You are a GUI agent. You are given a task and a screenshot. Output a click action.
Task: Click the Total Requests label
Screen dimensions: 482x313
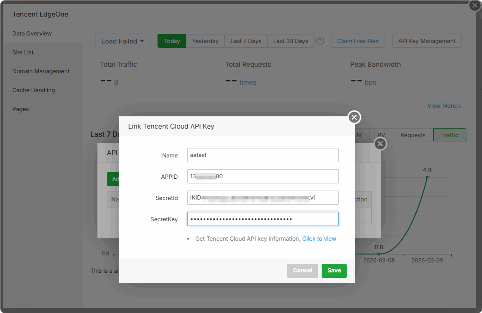248,64
